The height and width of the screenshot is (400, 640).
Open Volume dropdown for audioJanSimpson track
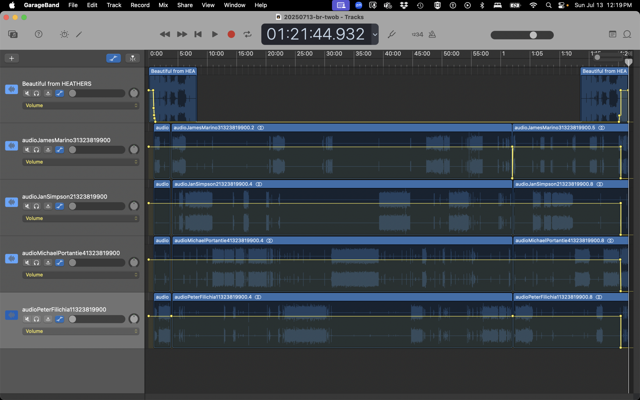coord(81,218)
